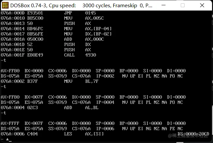Maximize the DOSBox window

[183, 5]
